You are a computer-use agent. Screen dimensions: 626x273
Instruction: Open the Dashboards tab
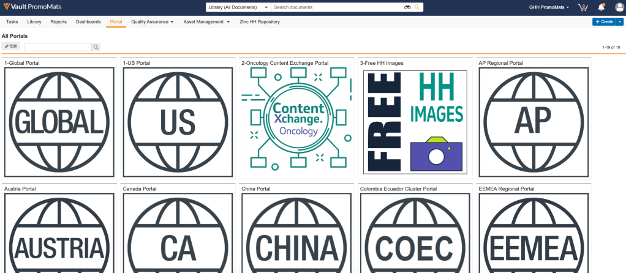point(88,22)
